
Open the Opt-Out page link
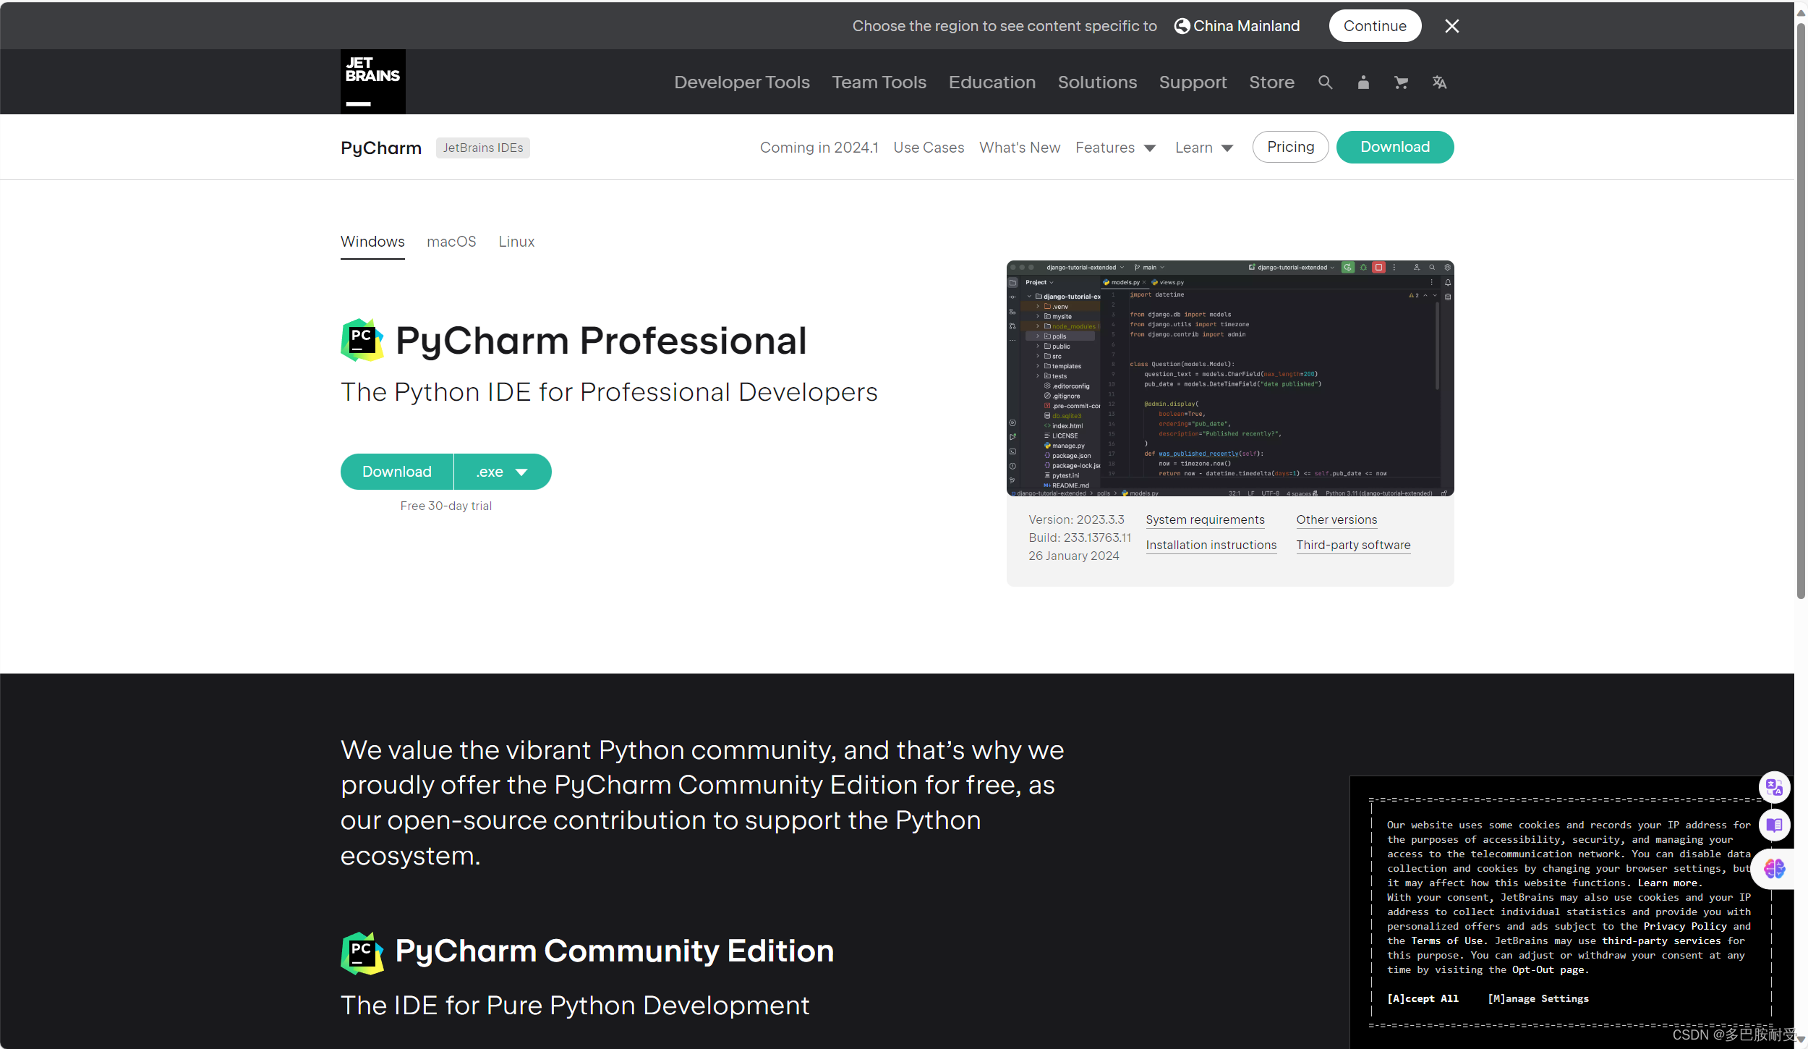(x=1548, y=969)
